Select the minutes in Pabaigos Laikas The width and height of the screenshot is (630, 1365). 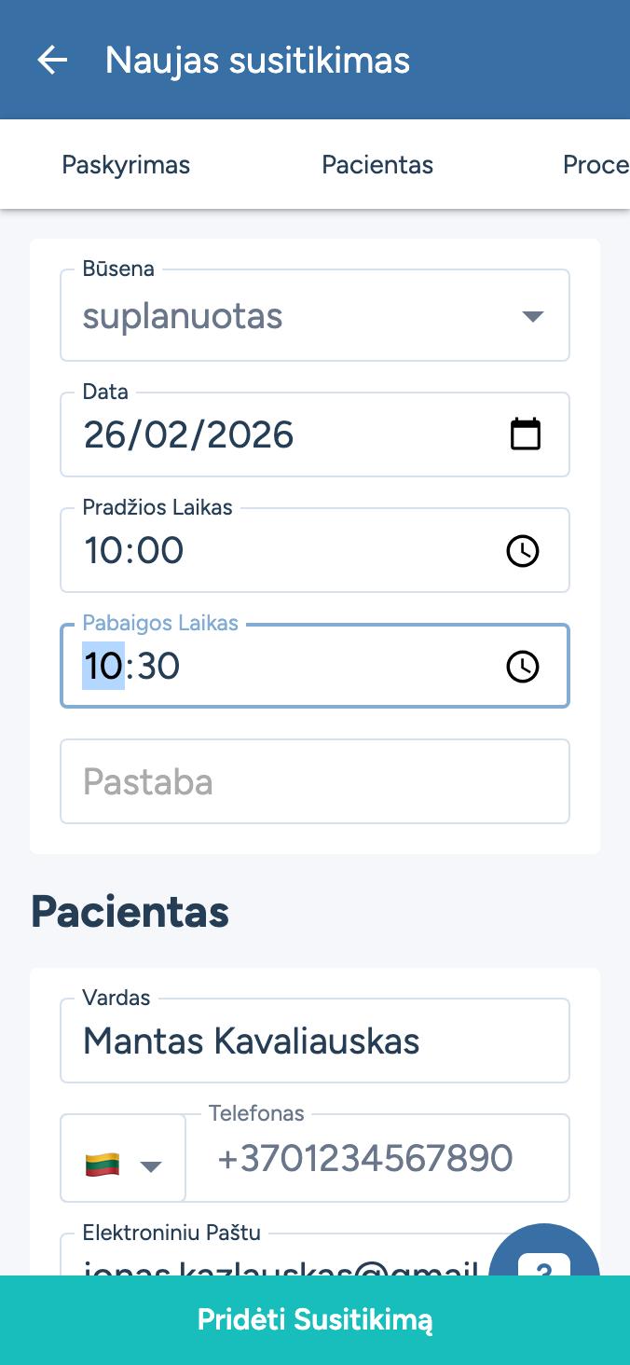coord(158,667)
